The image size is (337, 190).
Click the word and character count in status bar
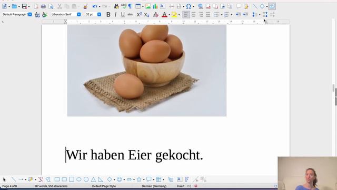[x=51, y=186]
